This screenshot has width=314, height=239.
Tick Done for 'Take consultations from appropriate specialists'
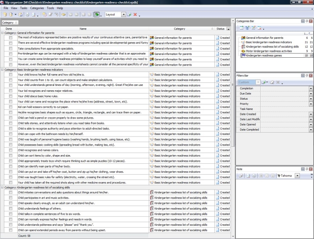(x=11, y=48)
